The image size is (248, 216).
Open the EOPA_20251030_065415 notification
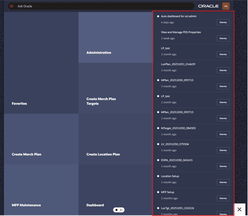[x=177, y=160]
